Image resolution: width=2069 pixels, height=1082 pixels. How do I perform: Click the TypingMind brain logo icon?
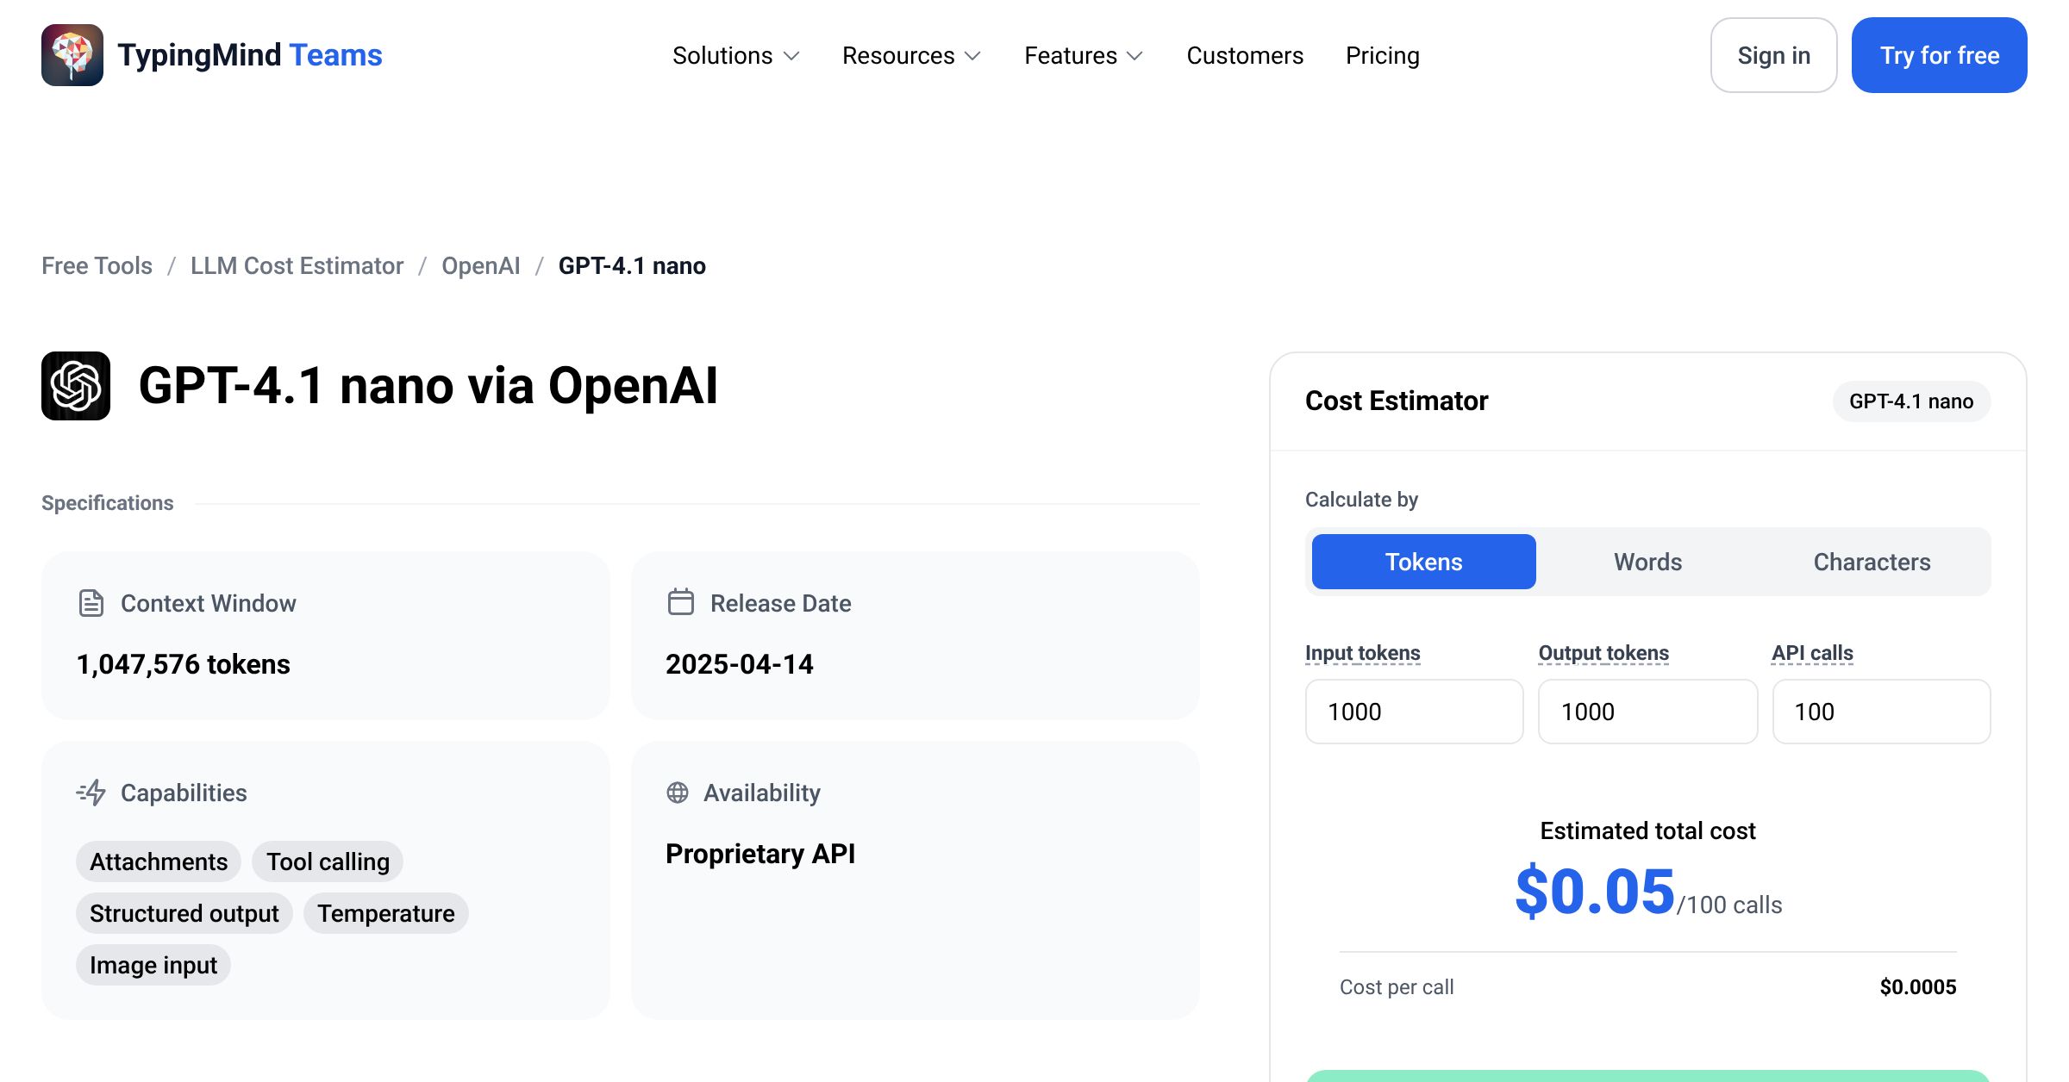(x=72, y=55)
